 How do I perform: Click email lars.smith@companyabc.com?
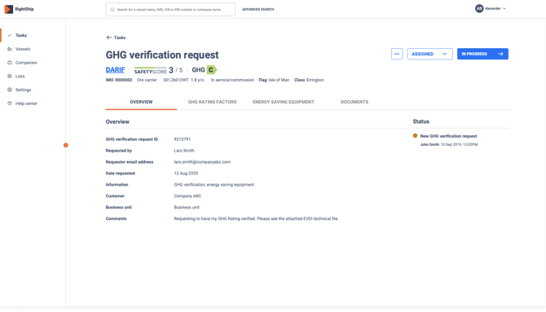(x=202, y=162)
